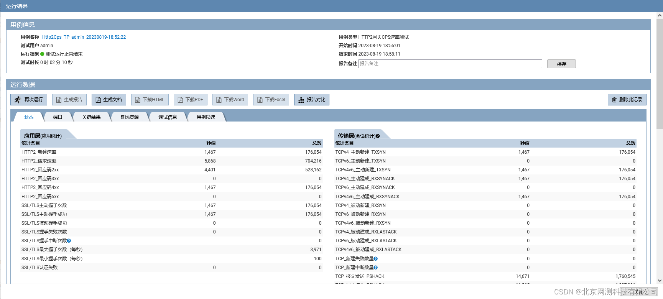Click the HTTP2_回应码2xx row label

click(x=40, y=170)
